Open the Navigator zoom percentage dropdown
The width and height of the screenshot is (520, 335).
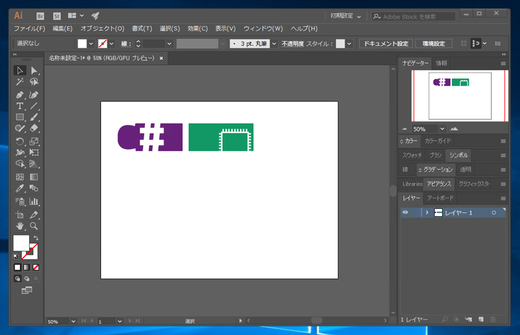442,129
